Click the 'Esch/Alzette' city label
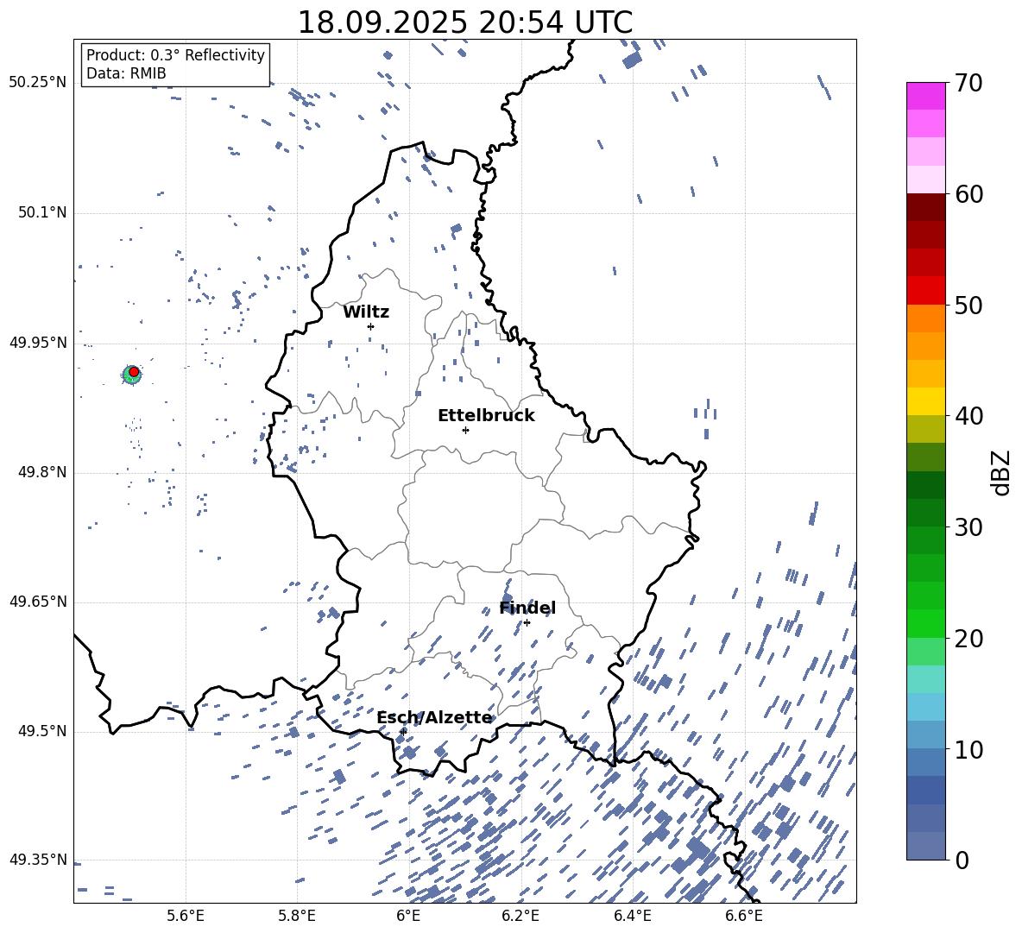This screenshot has width=1022, height=933. click(x=434, y=718)
